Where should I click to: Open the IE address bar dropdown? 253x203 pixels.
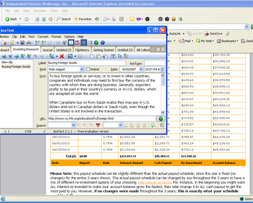[x=247, y=27]
